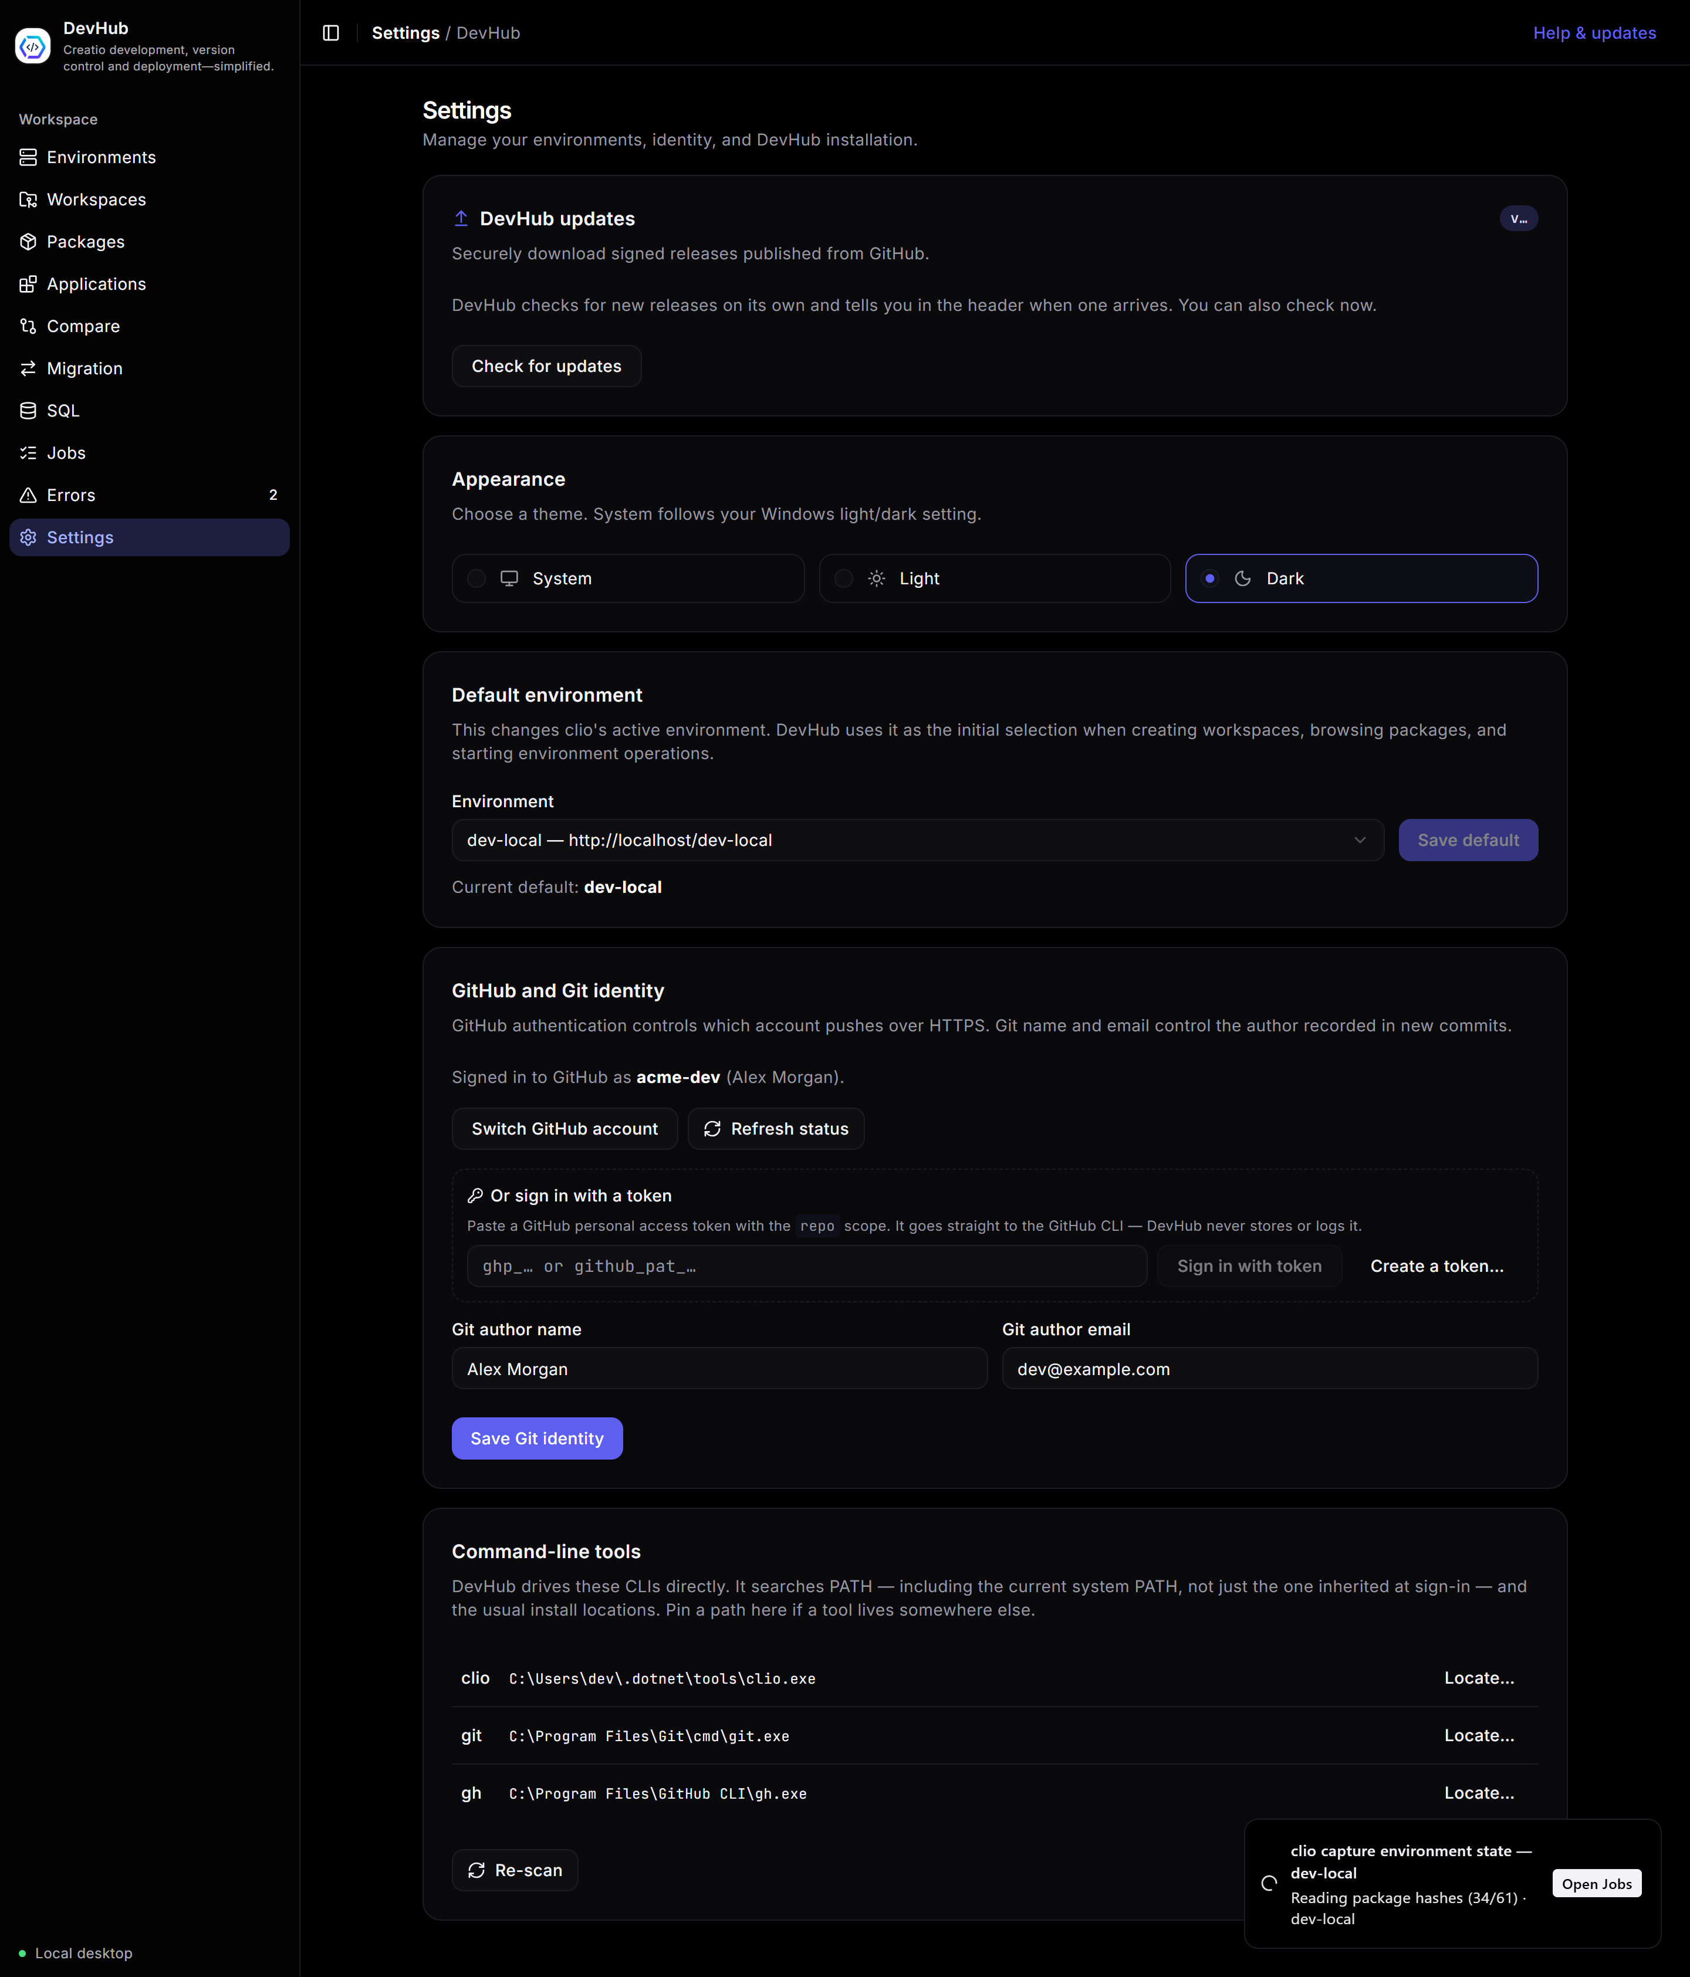Click Save default button
The image size is (1690, 1977).
point(1468,839)
